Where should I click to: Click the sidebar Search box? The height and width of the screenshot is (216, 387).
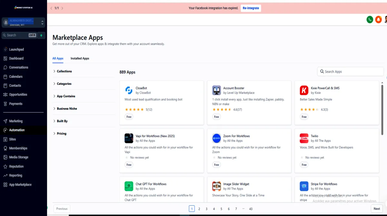(x=19, y=35)
